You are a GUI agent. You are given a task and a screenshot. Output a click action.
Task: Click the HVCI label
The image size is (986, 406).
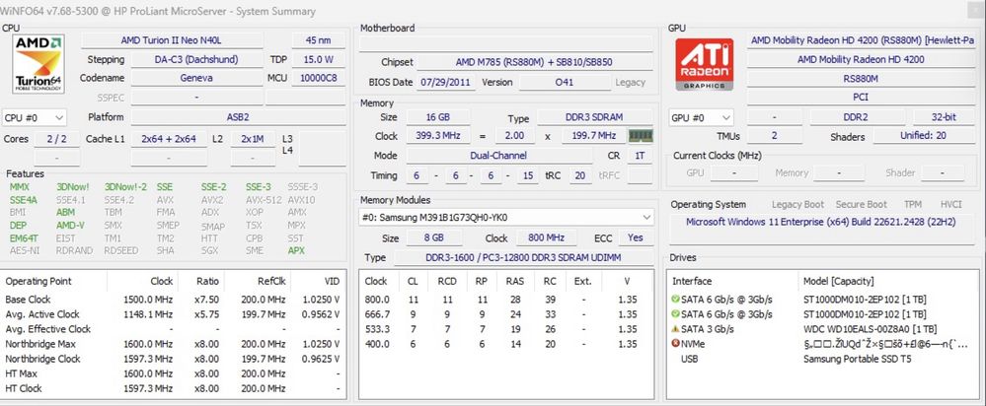tap(950, 205)
